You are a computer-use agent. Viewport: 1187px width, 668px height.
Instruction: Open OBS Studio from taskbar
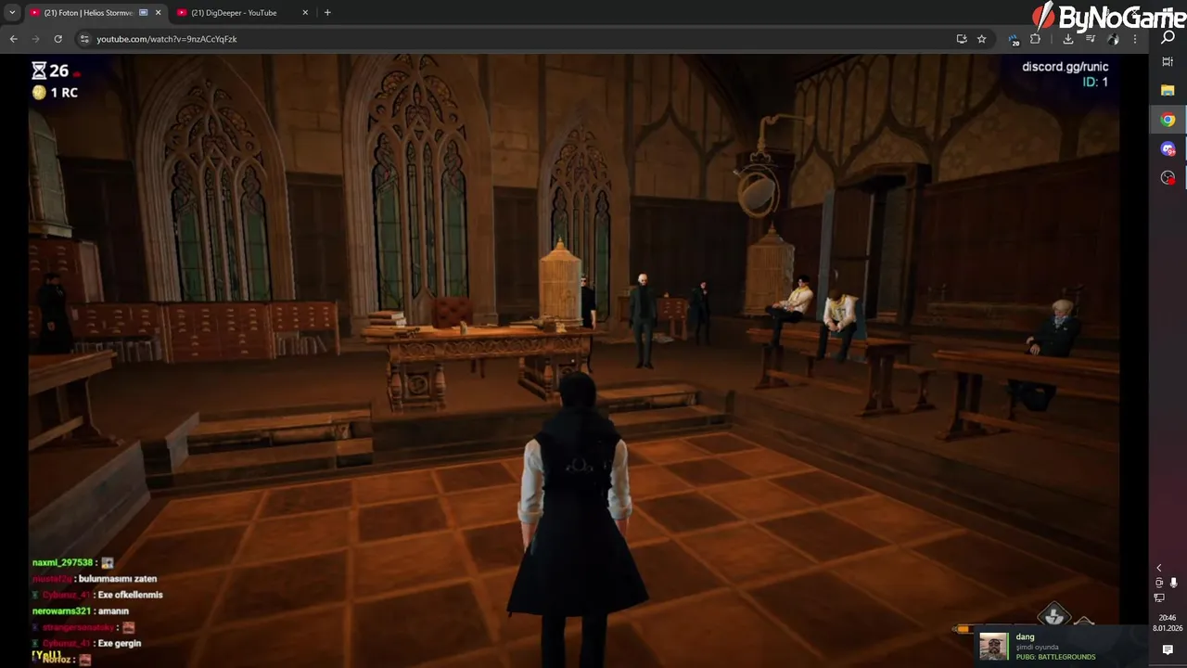tap(1168, 178)
